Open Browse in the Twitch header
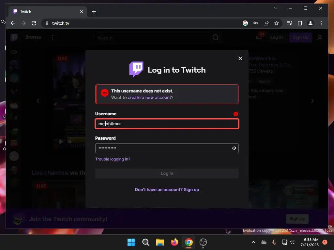Image resolution: width=334 pixels, height=250 pixels. point(33,37)
